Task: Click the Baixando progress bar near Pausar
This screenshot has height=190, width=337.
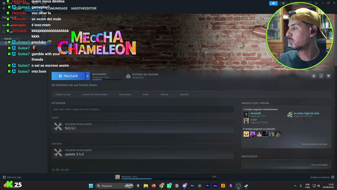Action: pyautogui.click(x=107, y=79)
